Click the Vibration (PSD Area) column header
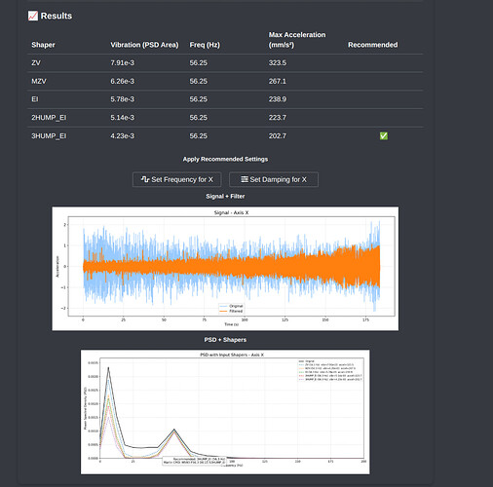493x487 pixels. (144, 45)
